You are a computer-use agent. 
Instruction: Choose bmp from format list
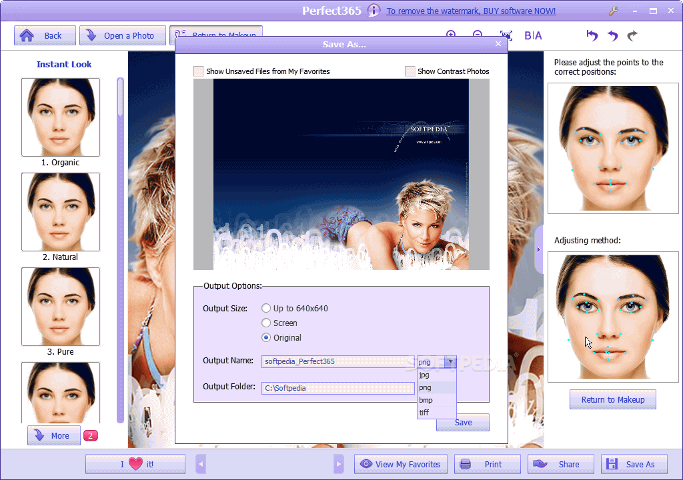click(436, 400)
